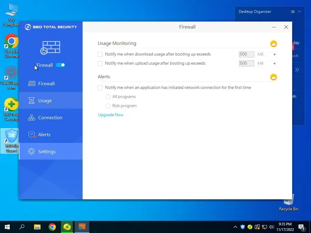Screen dimensions: 311x233
Task: Click the large firewall globe-wall logo
Action: [50, 48]
